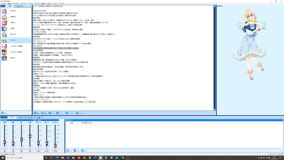Open the ファイル(F) menu

pyautogui.click(x=3, y=4)
